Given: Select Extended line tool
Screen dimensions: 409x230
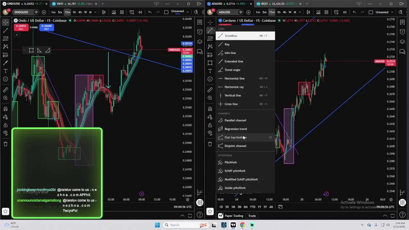Looking at the screenshot, I should click(x=245, y=61).
